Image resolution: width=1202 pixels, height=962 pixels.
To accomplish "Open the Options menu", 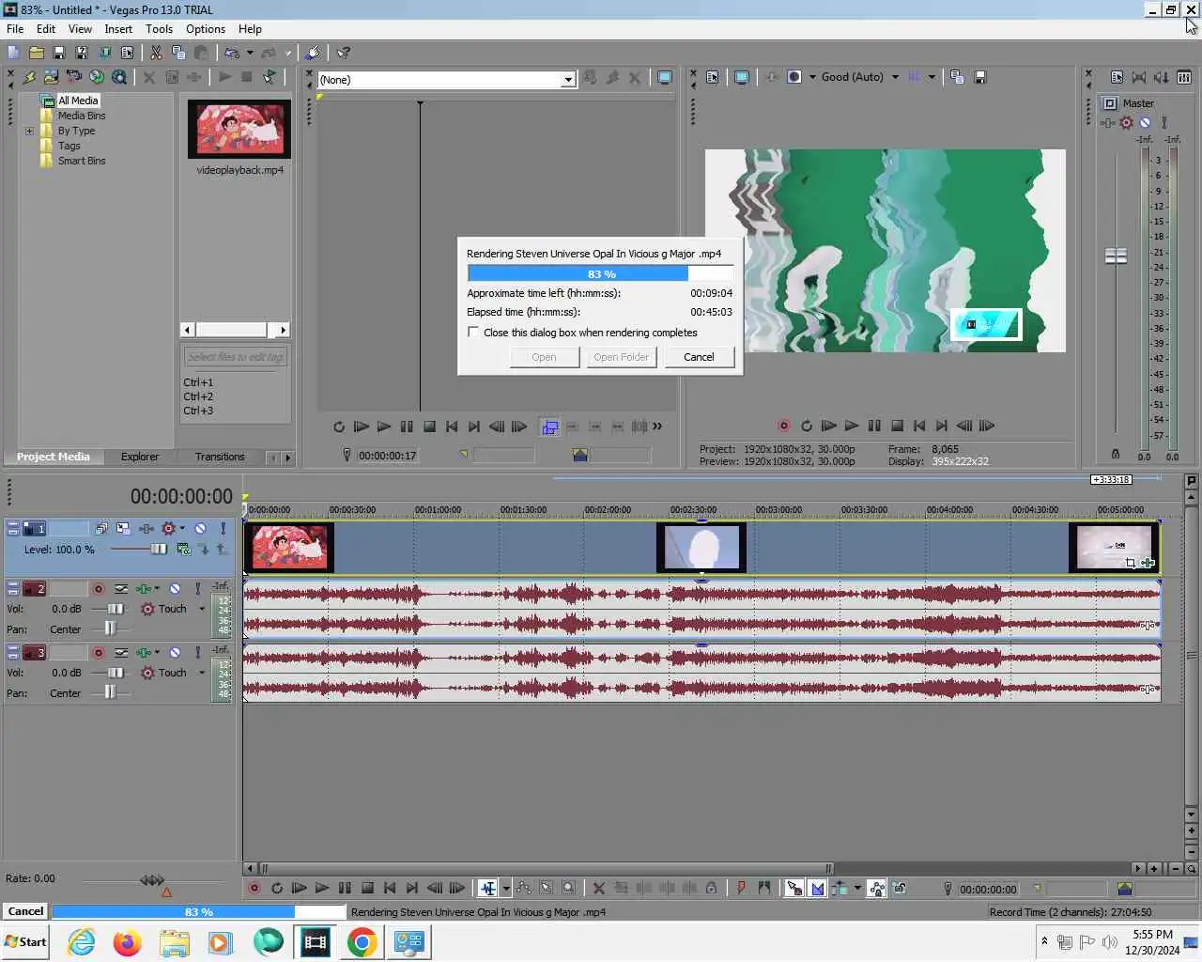I will (x=206, y=29).
